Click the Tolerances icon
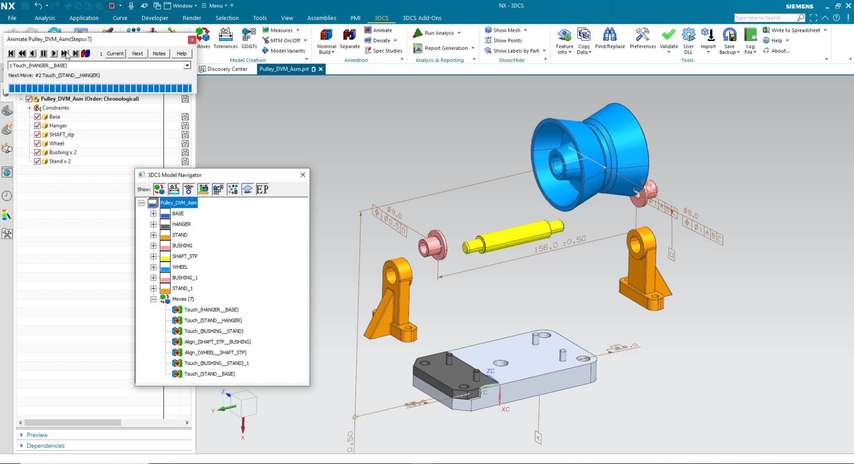This screenshot has width=854, height=464. (225, 36)
